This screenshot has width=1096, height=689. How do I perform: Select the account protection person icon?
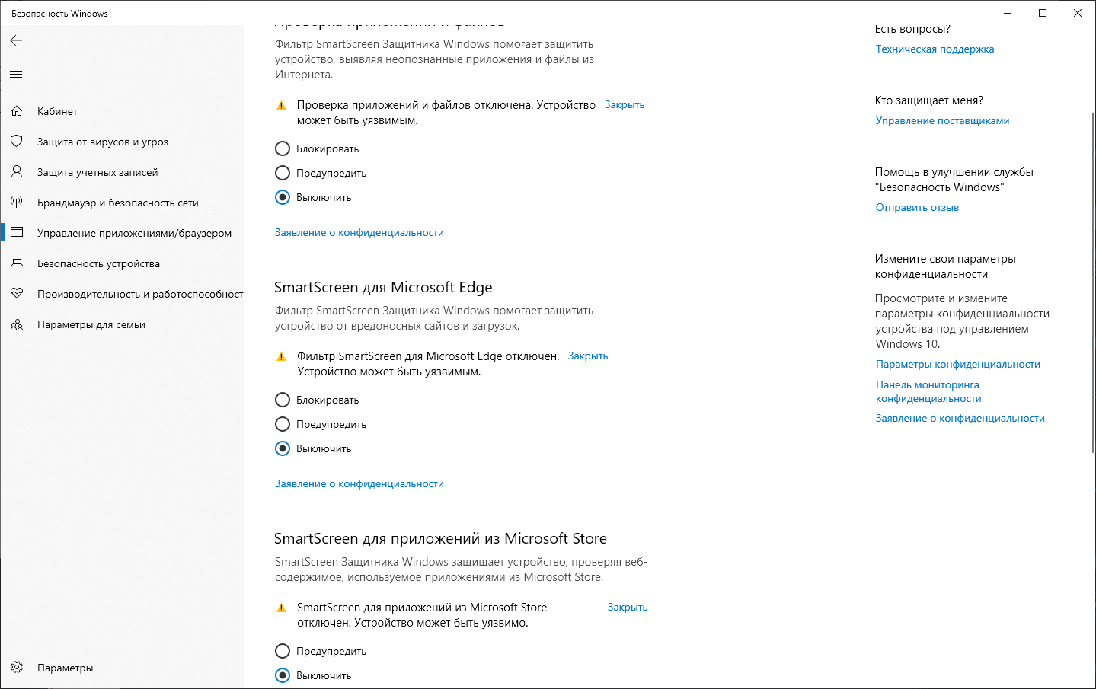(x=17, y=172)
